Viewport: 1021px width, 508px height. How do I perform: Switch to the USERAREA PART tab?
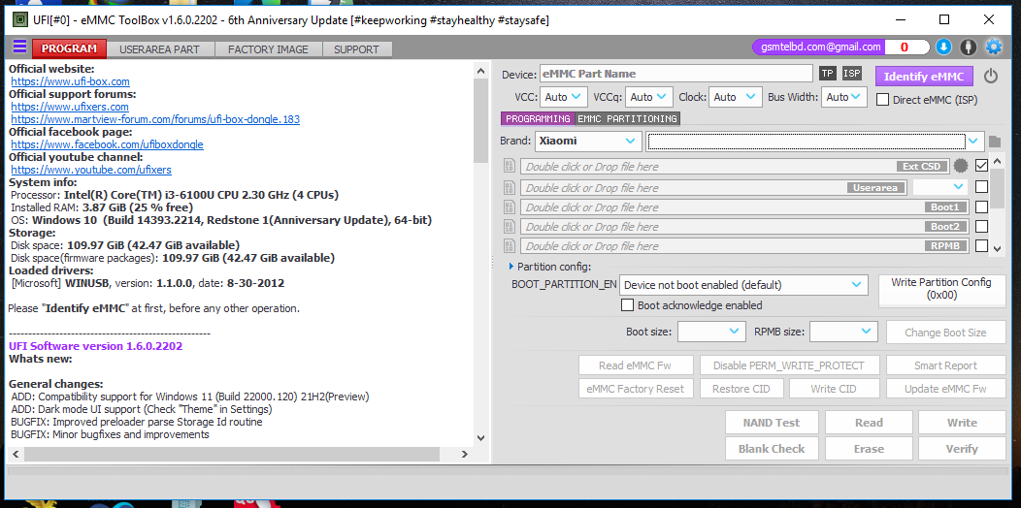coord(159,49)
